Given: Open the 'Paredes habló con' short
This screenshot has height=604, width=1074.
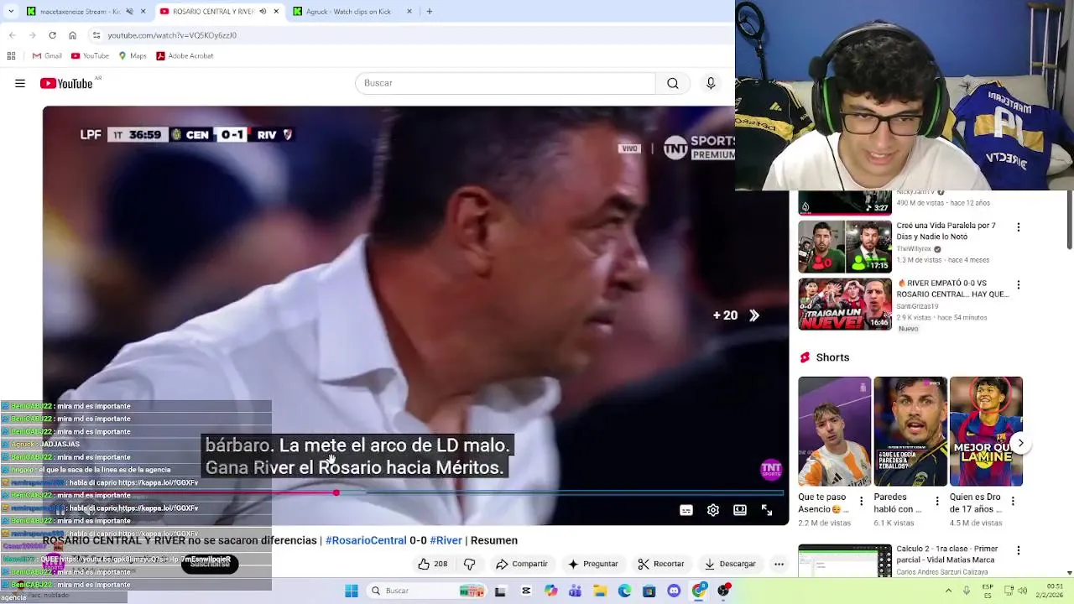Looking at the screenshot, I should click(910, 431).
